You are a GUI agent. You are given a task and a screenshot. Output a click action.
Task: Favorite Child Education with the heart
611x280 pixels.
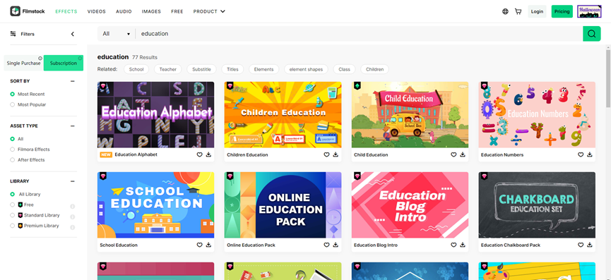453,154
